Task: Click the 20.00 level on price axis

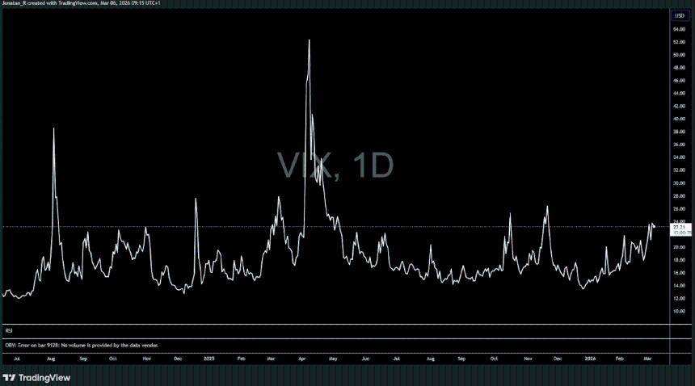Action: (x=679, y=247)
